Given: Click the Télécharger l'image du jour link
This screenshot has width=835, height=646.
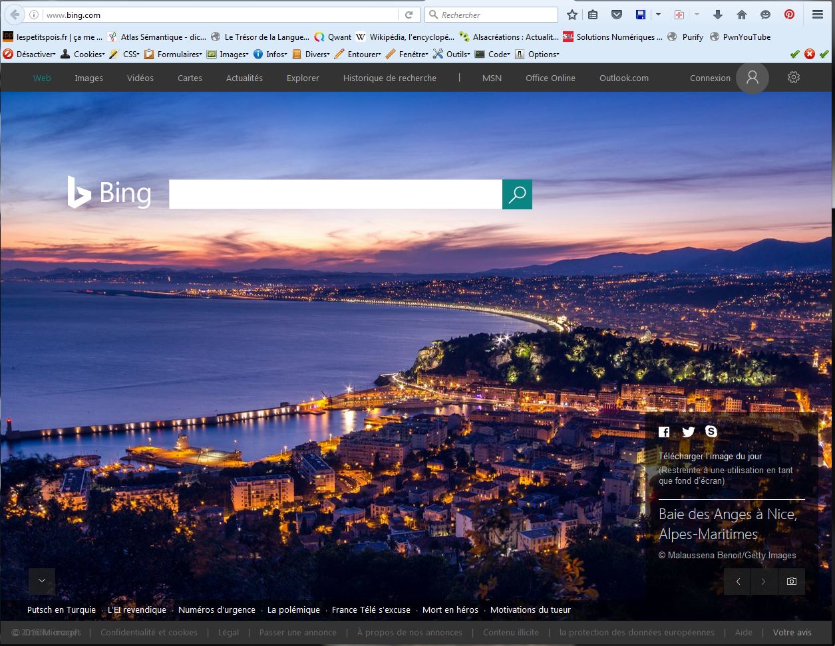Looking at the screenshot, I should coord(710,456).
